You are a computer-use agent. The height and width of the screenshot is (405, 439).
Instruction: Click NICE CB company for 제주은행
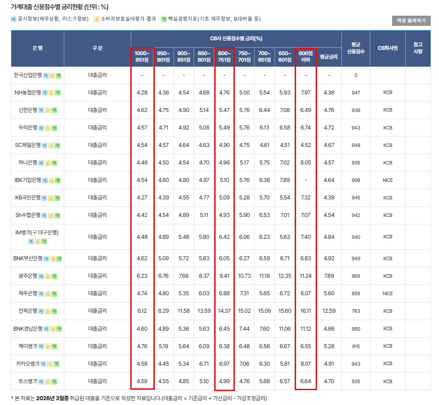(x=388, y=293)
